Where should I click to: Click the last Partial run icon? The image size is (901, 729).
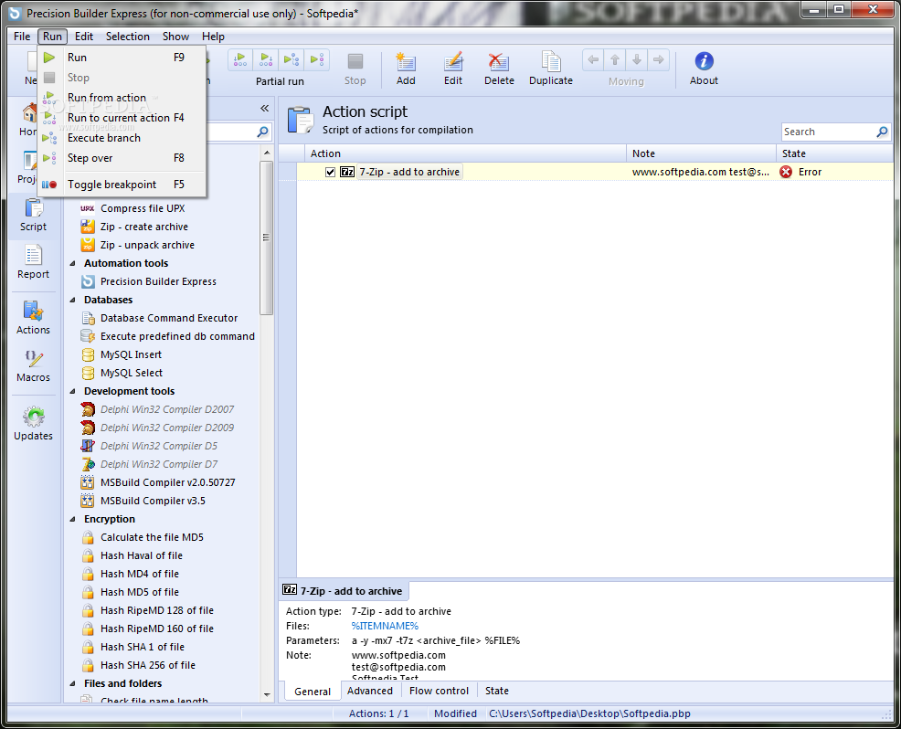(317, 59)
